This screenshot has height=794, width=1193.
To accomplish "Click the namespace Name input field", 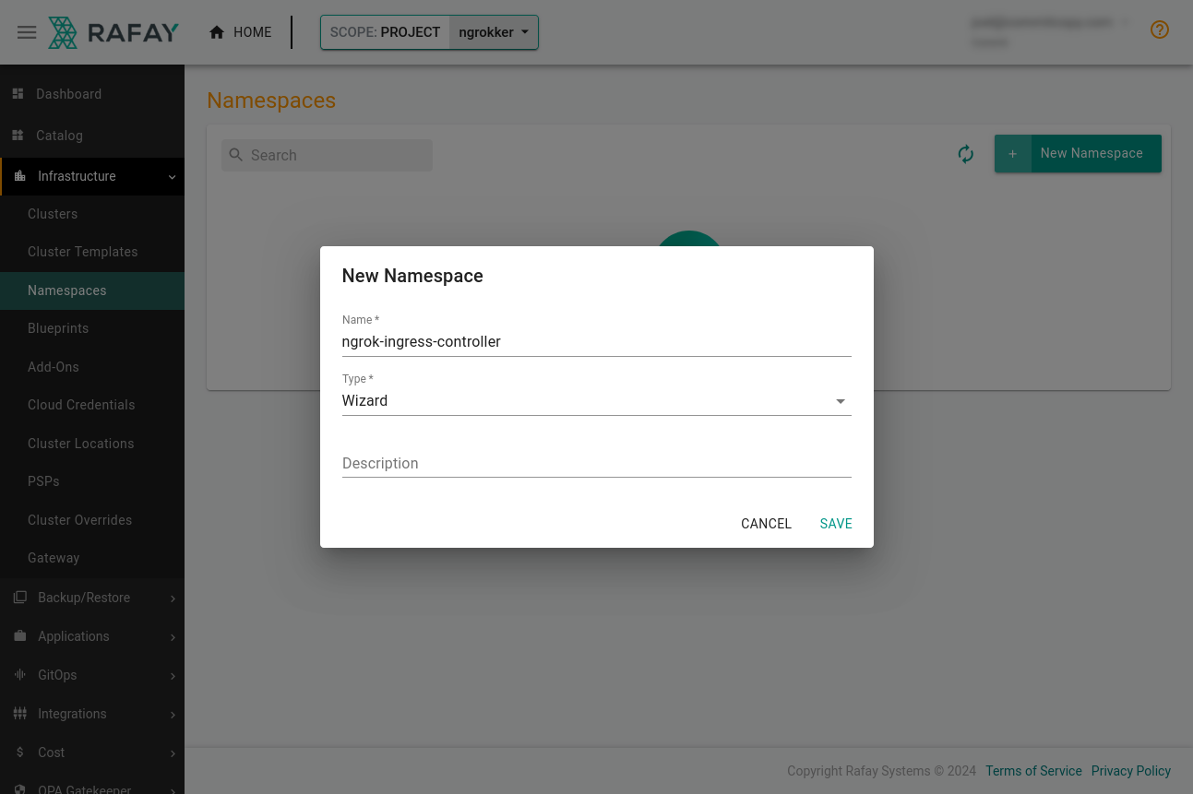I will click(x=596, y=341).
